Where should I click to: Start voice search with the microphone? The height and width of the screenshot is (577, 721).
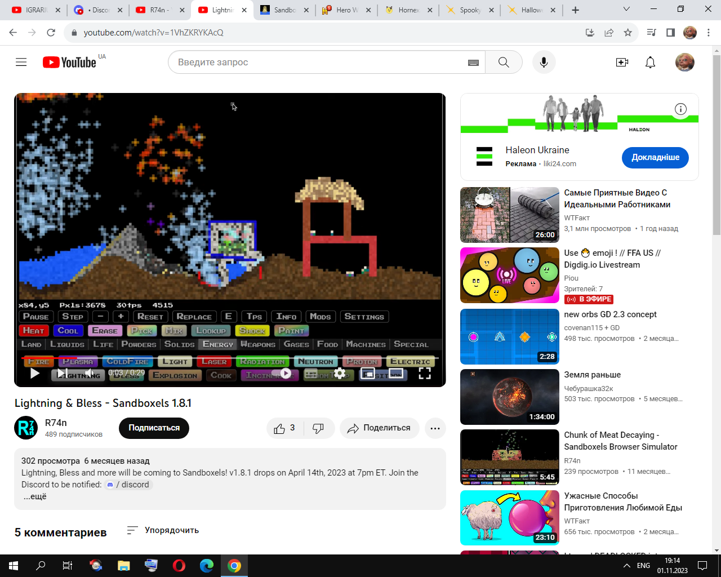click(544, 62)
